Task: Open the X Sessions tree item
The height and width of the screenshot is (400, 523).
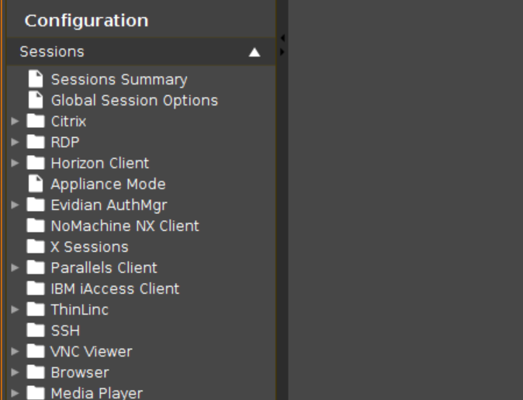Action: click(x=89, y=247)
